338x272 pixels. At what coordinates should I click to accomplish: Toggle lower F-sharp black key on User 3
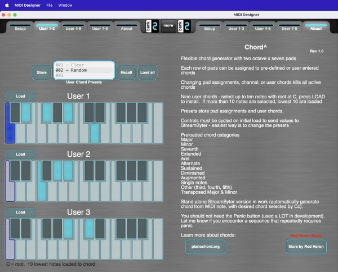coord(47,229)
